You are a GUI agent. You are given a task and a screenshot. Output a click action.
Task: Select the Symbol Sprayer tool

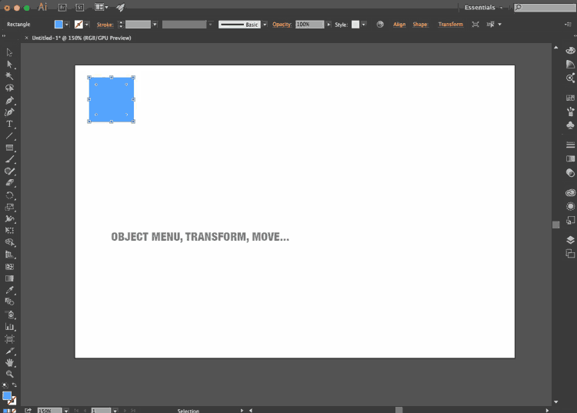[x=10, y=315]
